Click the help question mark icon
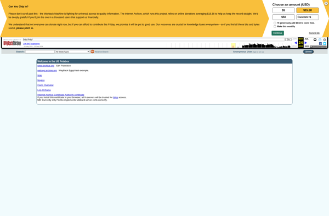This screenshot has height=216, width=329. tap(320, 39)
